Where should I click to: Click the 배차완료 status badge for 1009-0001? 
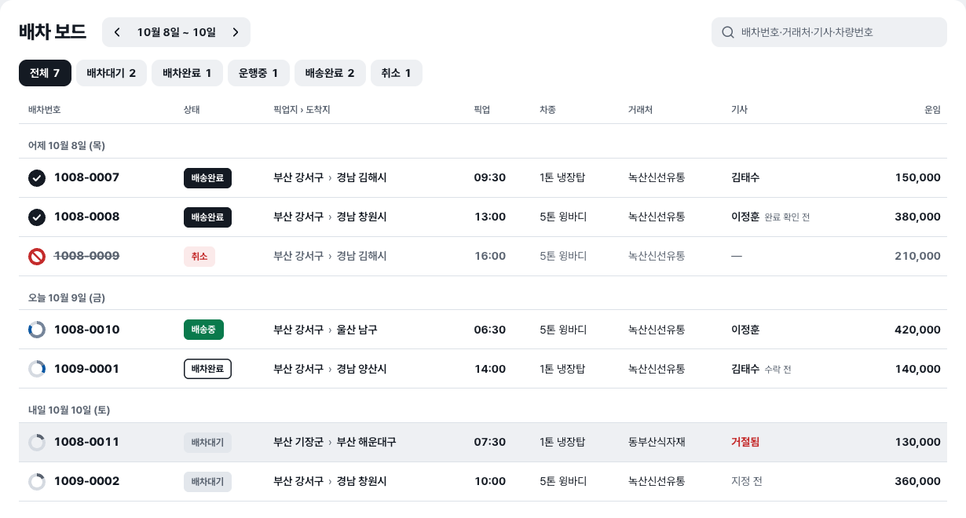(x=207, y=369)
